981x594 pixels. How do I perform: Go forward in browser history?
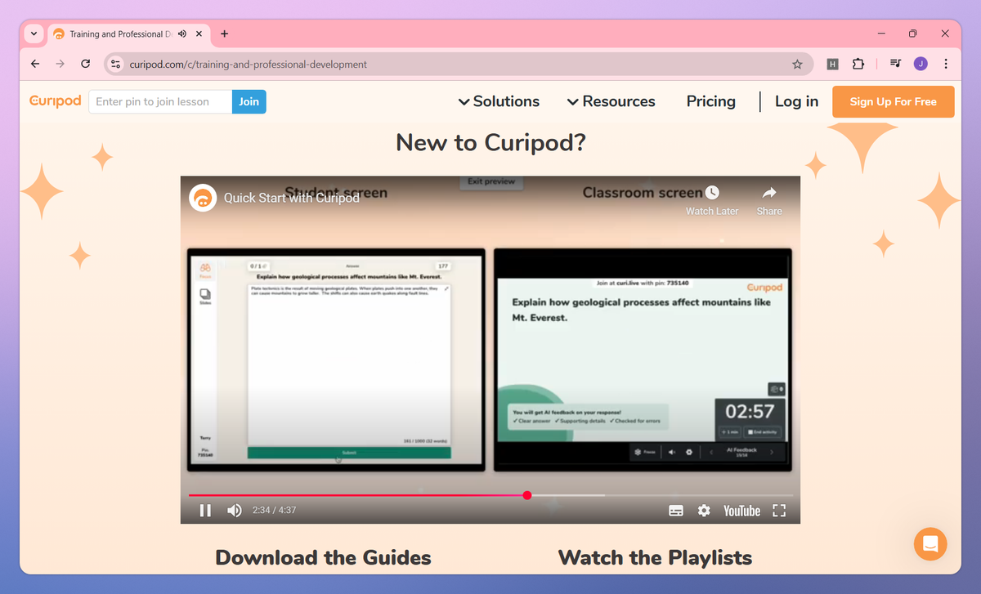click(60, 64)
